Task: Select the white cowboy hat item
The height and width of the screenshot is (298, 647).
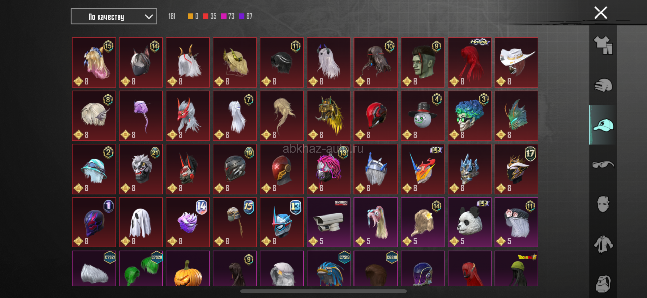Action: pyautogui.click(x=516, y=63)
